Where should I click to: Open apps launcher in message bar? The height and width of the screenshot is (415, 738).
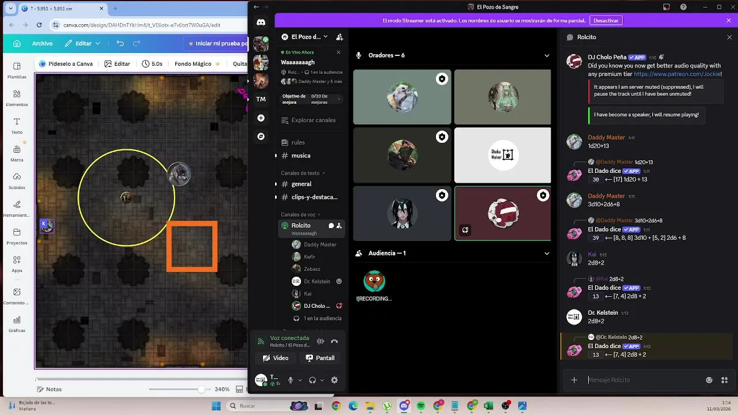pos(725,380)
